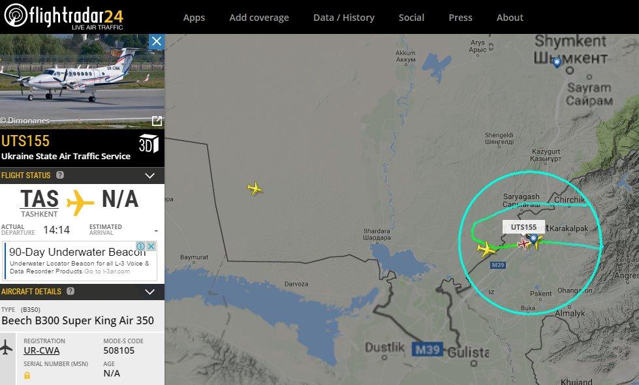
Task: Click the King Air aircraft photo thumbnail
Action: (82, 82)
